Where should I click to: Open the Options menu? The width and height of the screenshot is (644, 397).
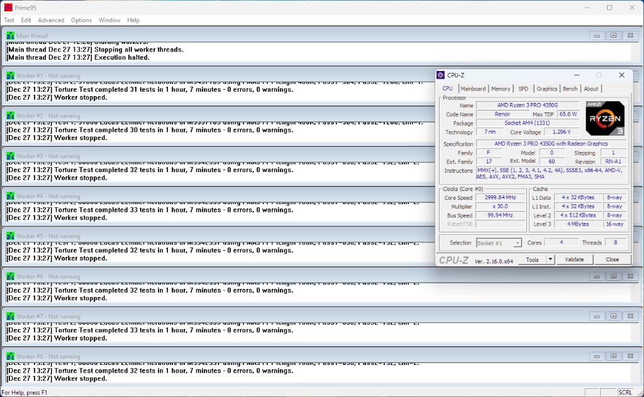point(81,20)
